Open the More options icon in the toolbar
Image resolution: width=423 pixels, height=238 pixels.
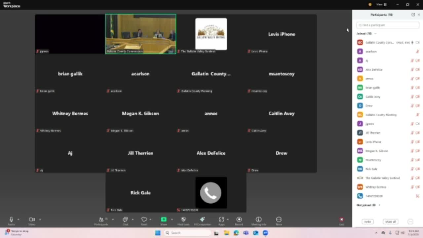point(279,219)
